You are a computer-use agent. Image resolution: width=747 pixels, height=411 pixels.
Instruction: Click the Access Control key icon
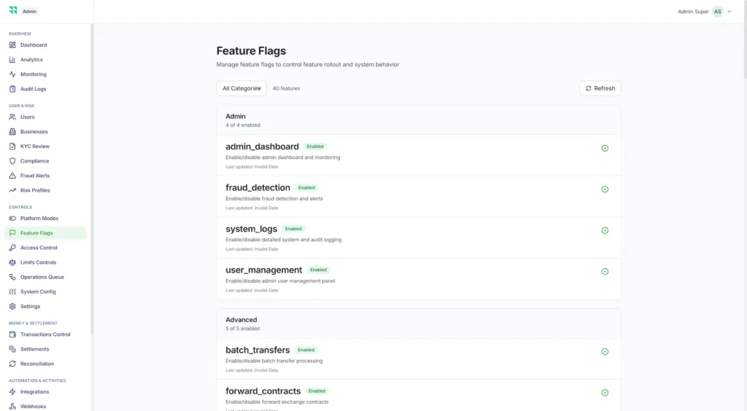click(12, 247)
